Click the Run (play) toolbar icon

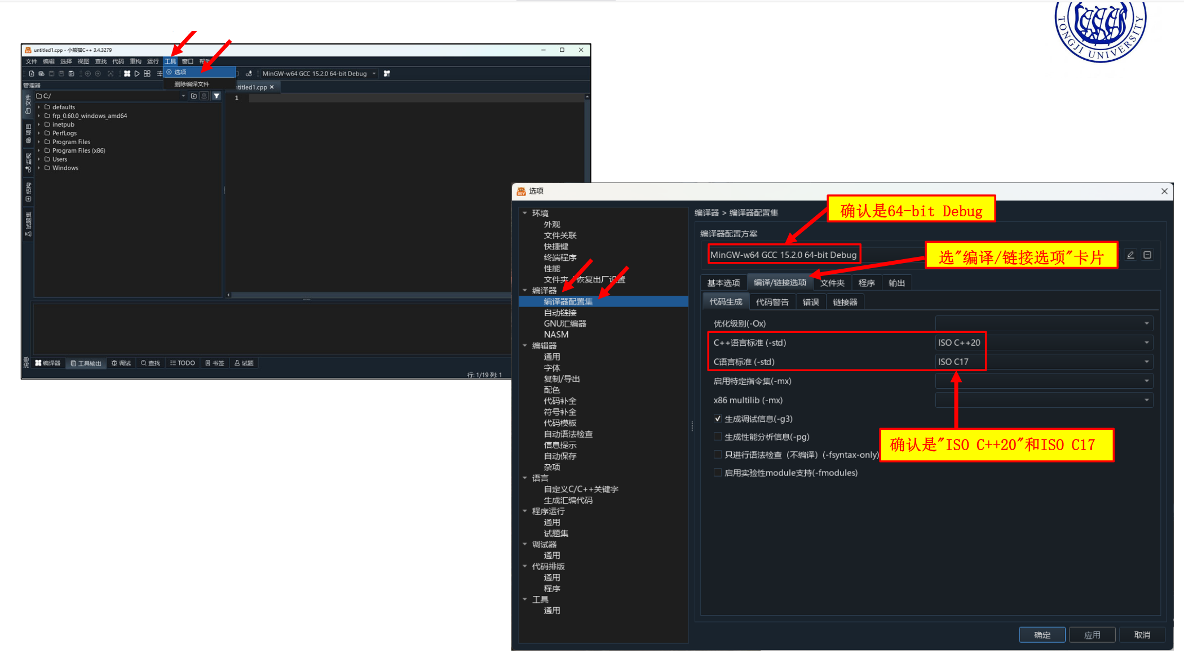coord(137,74)
